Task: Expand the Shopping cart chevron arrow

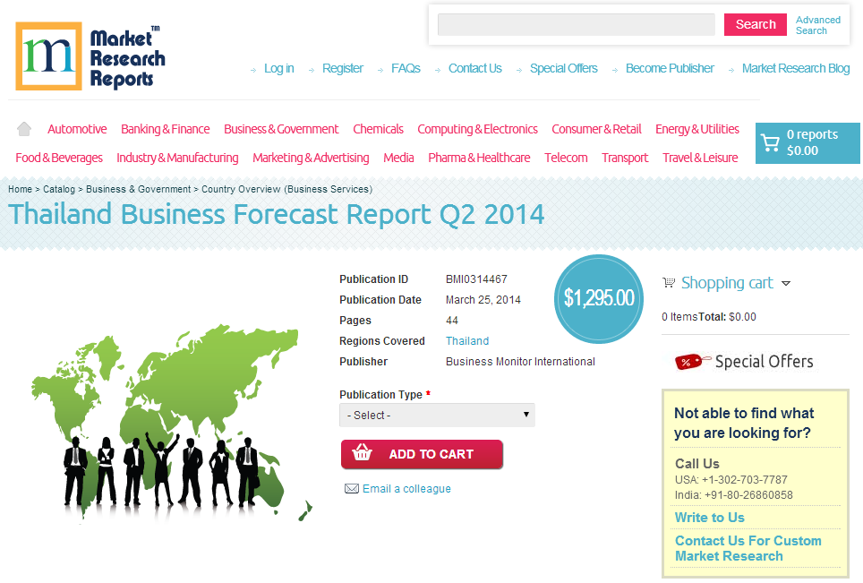Action: click(787, 283)
